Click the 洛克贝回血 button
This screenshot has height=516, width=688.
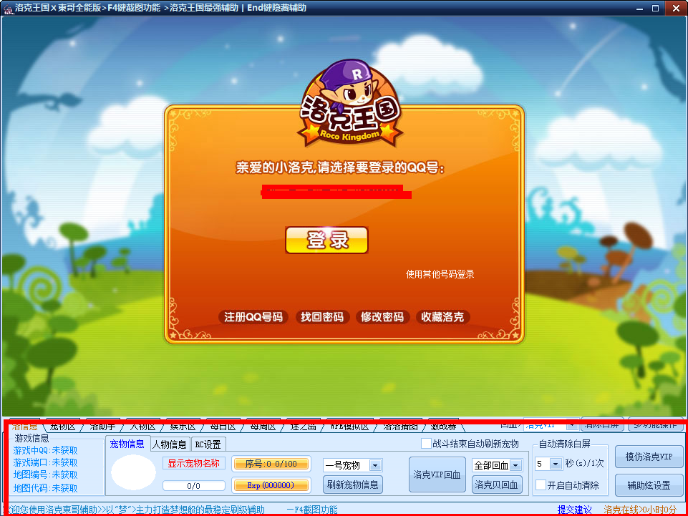(x=497, y=485)
